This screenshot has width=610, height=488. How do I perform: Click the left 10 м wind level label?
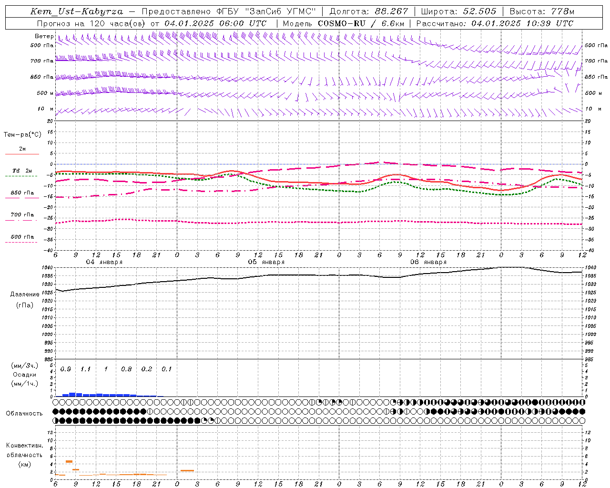click(x=46, y=109)
